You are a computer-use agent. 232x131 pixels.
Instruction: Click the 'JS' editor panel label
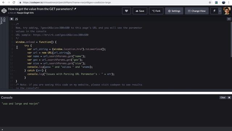(x=16, y=19)
